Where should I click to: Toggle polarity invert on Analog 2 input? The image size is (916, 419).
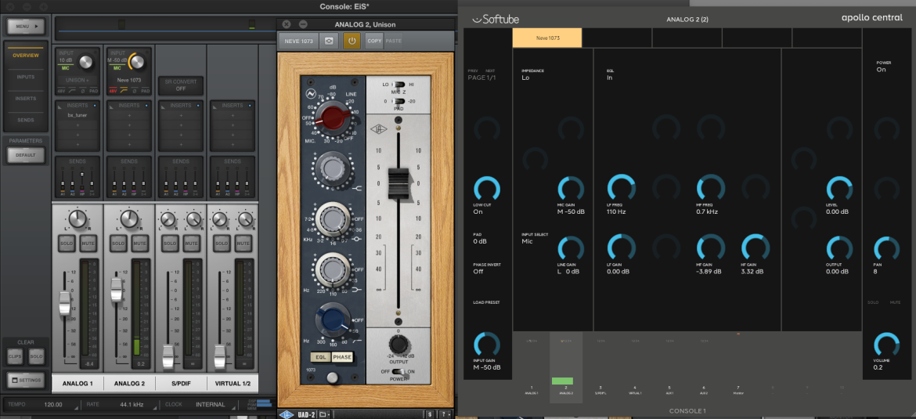135,92
